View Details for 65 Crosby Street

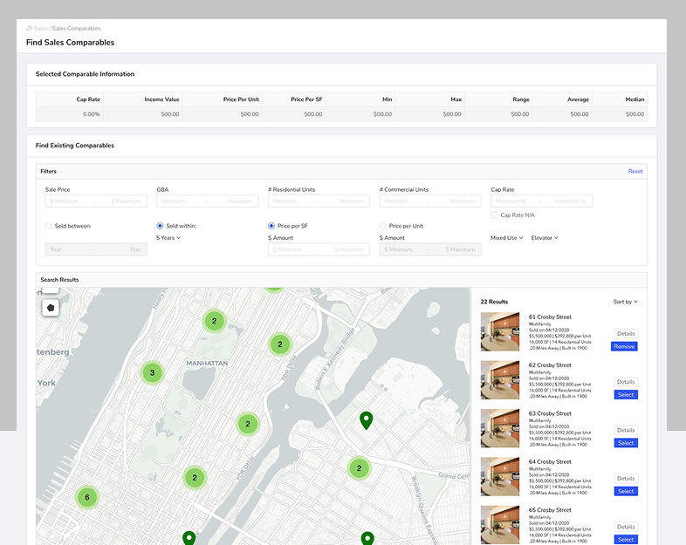pyautogui.click(x=626, y=527)
